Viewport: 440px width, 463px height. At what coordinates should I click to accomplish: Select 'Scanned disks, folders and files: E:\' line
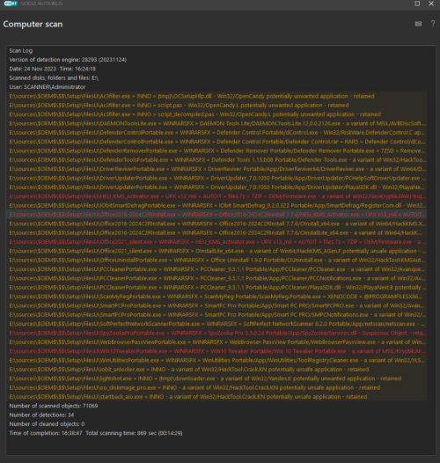(x=54, y=78)
